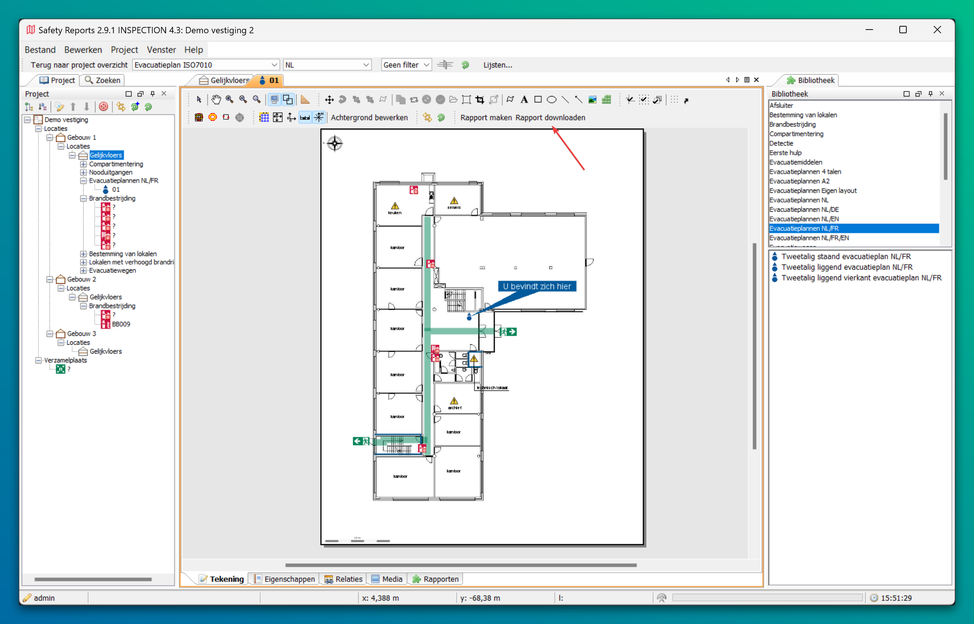
Task: Toggle the screen view mode button
Action: pyautogui.click(x=274, y=100)
